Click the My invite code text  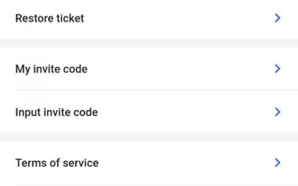(x=51, y=69)
